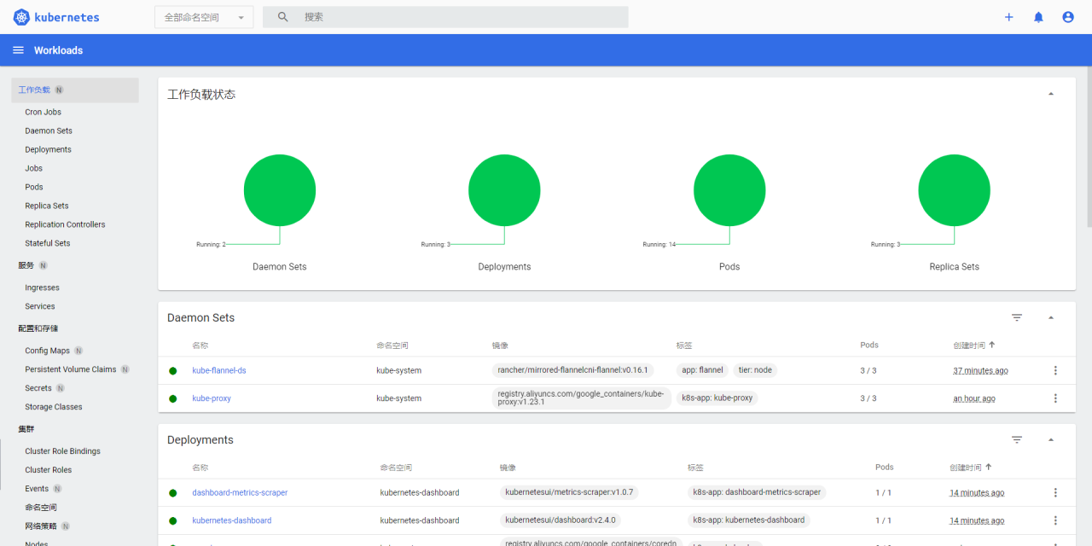Open the kube-proxy daemon set link
Viewport: 1092px width, 546px height.
(x=212, y=398)
